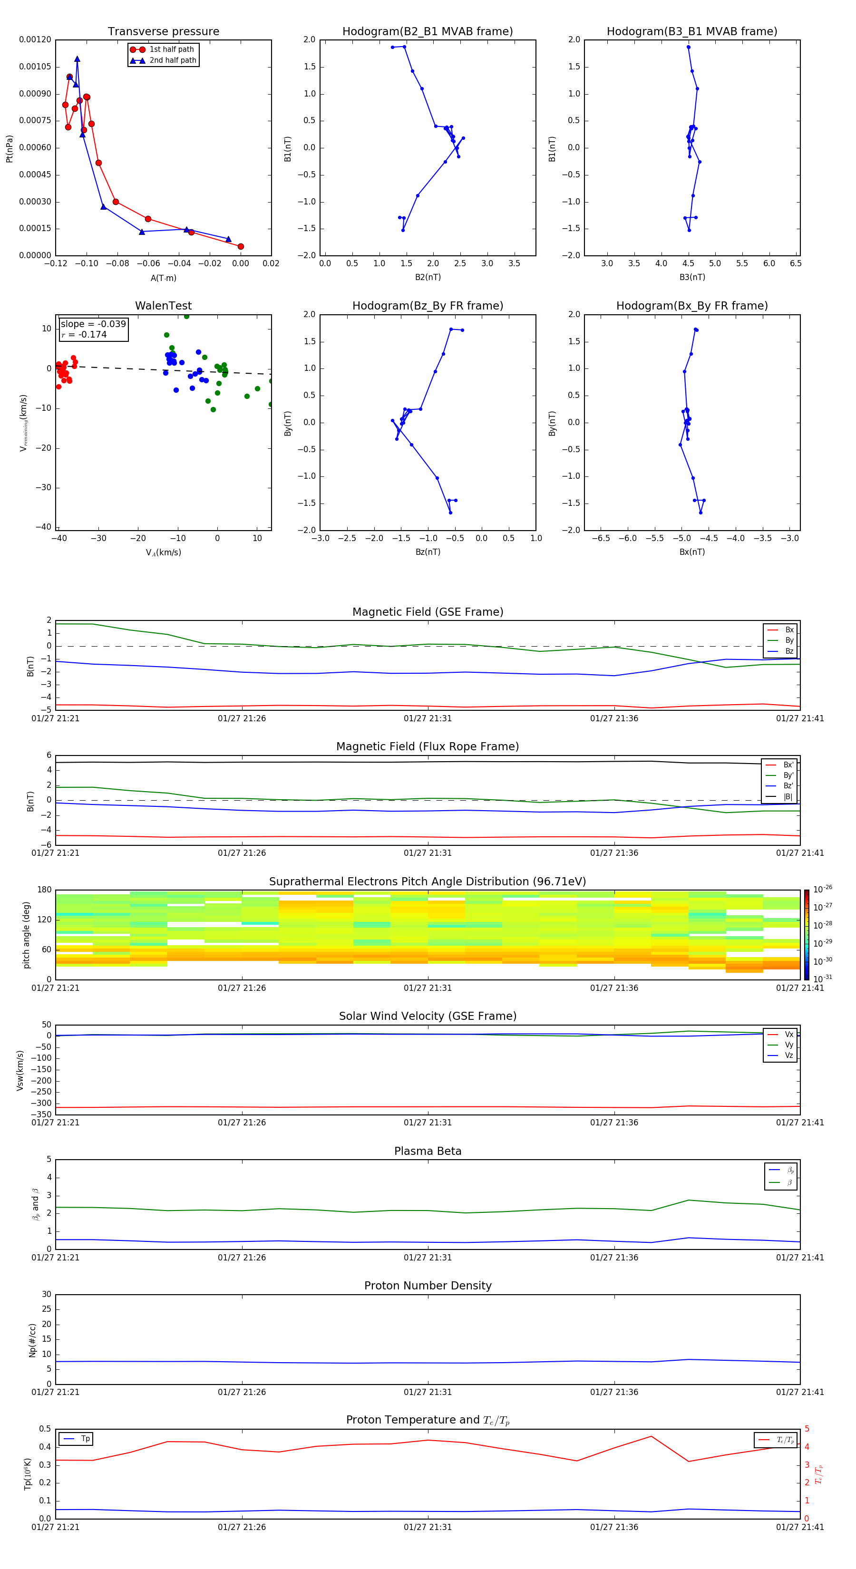
Task: Click 'Proton Temperature and Te/Tp' title
Action: click(428, 1420)
